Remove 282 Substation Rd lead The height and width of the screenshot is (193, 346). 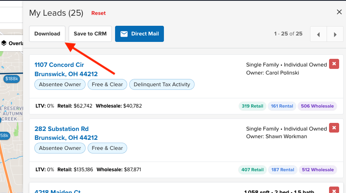[x=334, y=128]
